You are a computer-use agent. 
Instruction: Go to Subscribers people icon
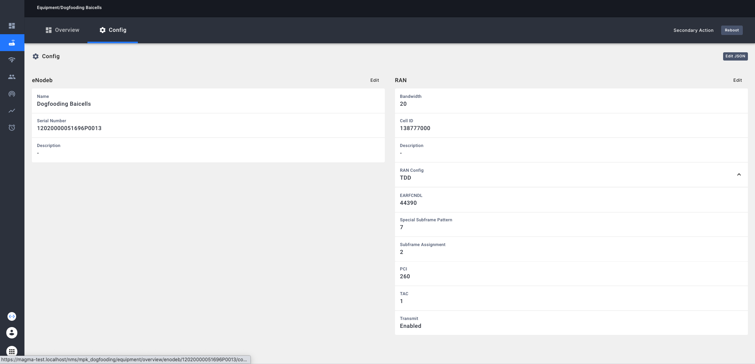point(12,77)
